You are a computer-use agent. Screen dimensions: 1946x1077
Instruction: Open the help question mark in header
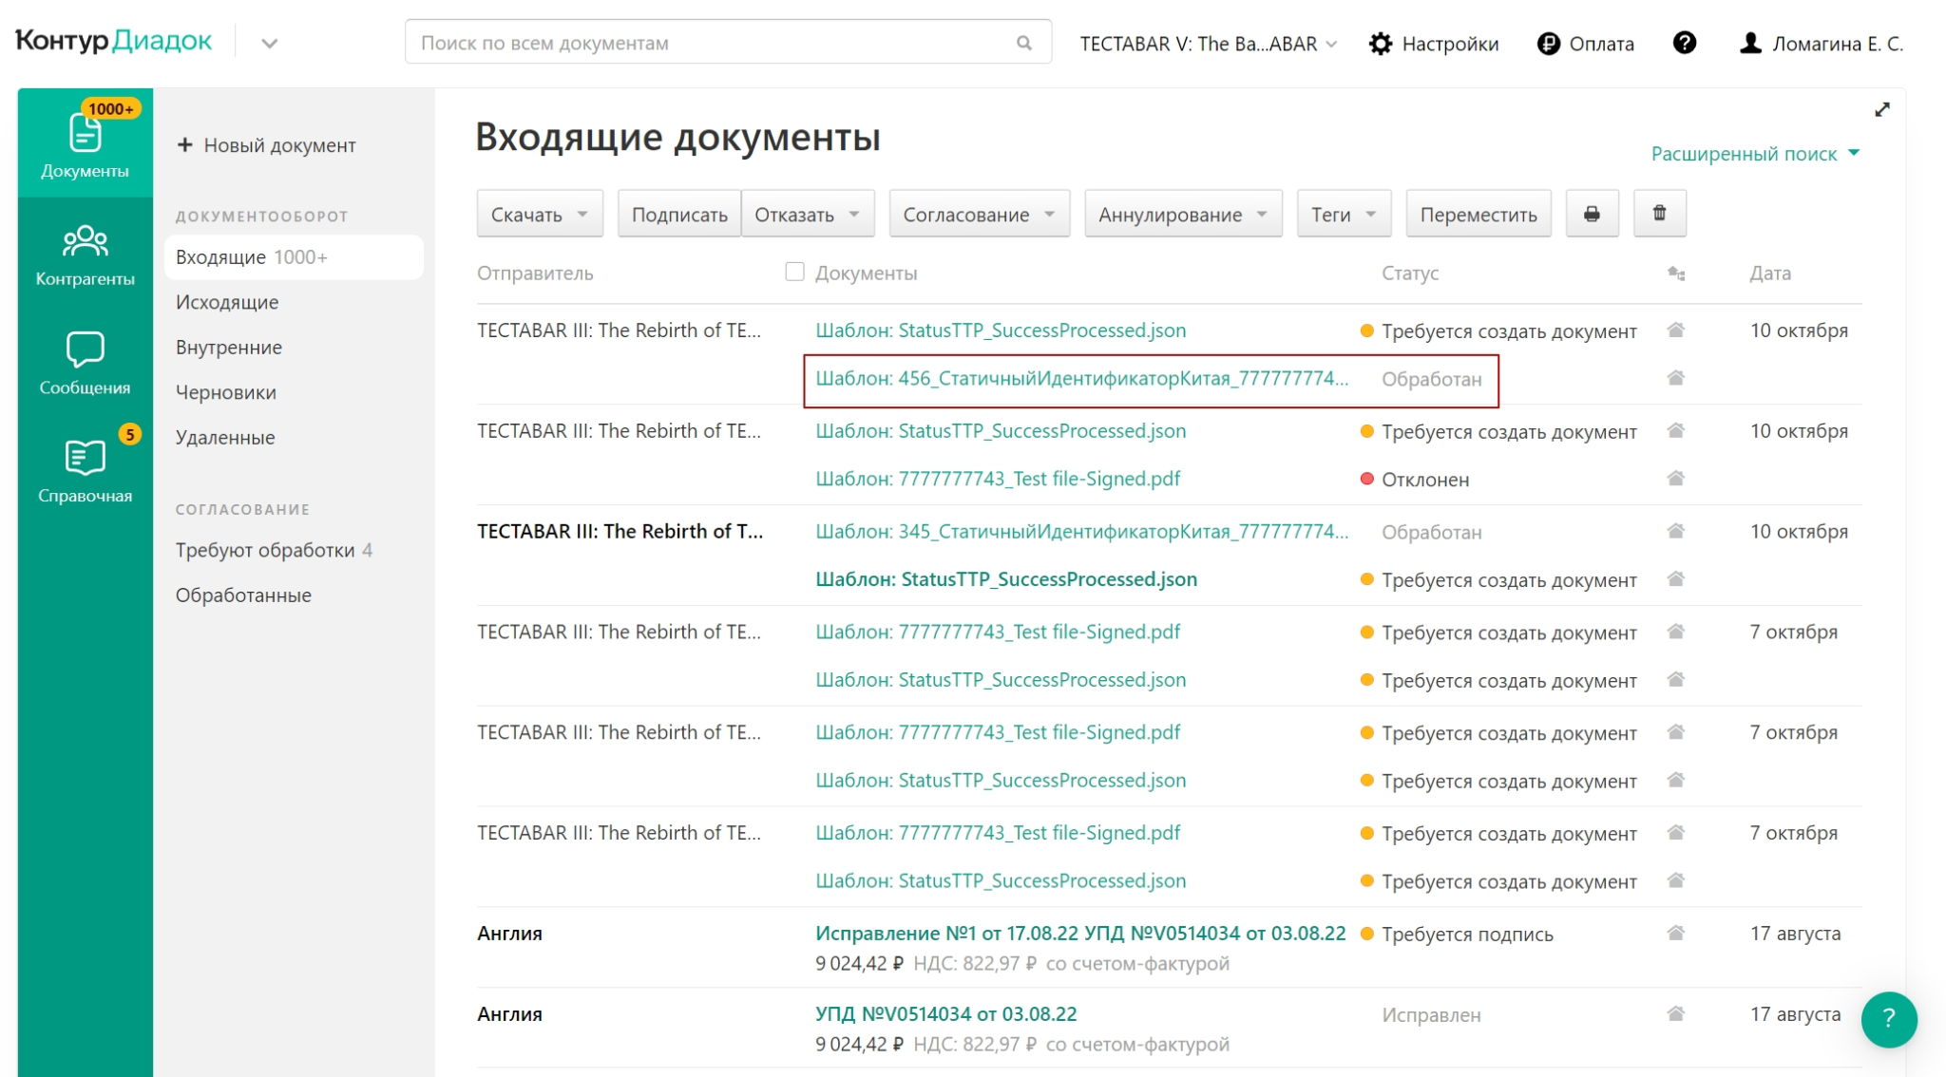[x=1684, y=43]
